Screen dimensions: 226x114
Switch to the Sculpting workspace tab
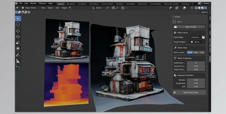82,4
